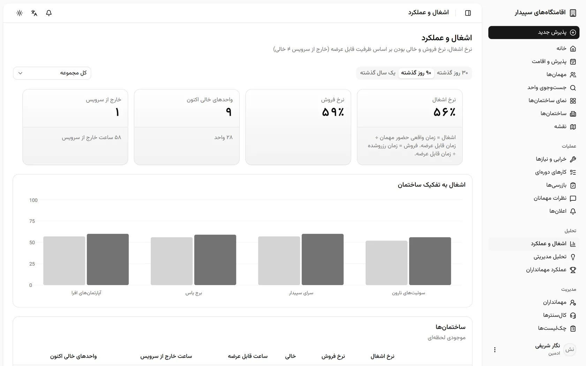Click the people icon for مهمان‌ها
Image resolution: width=586 pixels, height=366 pixels.
pos(573,75)
